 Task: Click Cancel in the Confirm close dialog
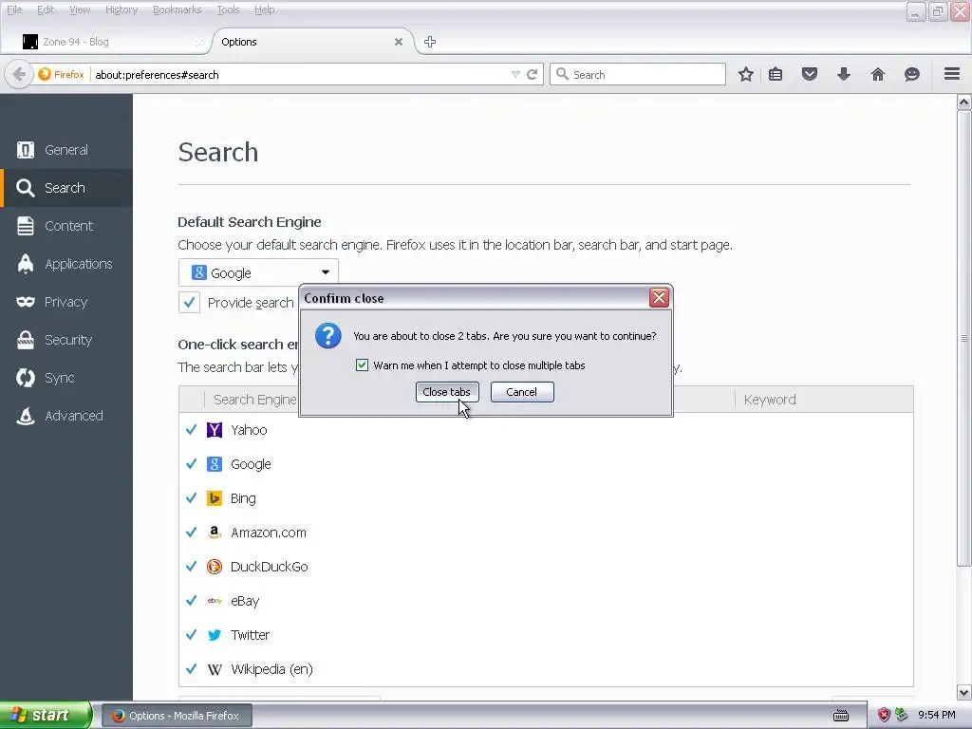tap(522, 392)
